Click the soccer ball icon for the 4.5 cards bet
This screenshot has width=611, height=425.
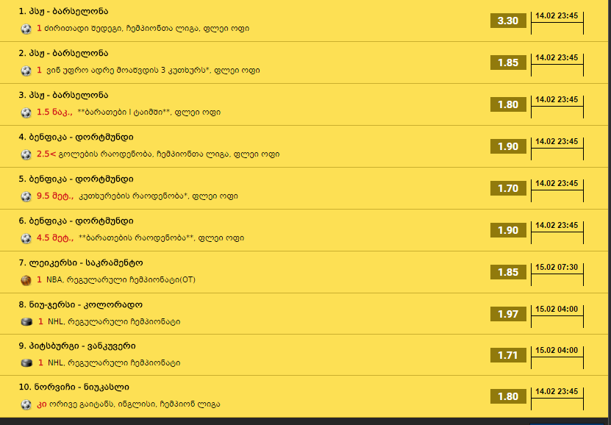[26, 238]
